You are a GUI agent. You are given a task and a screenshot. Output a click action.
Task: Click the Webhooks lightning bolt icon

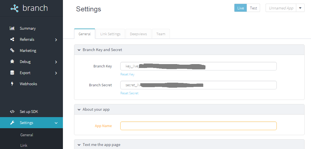(12, 84)
